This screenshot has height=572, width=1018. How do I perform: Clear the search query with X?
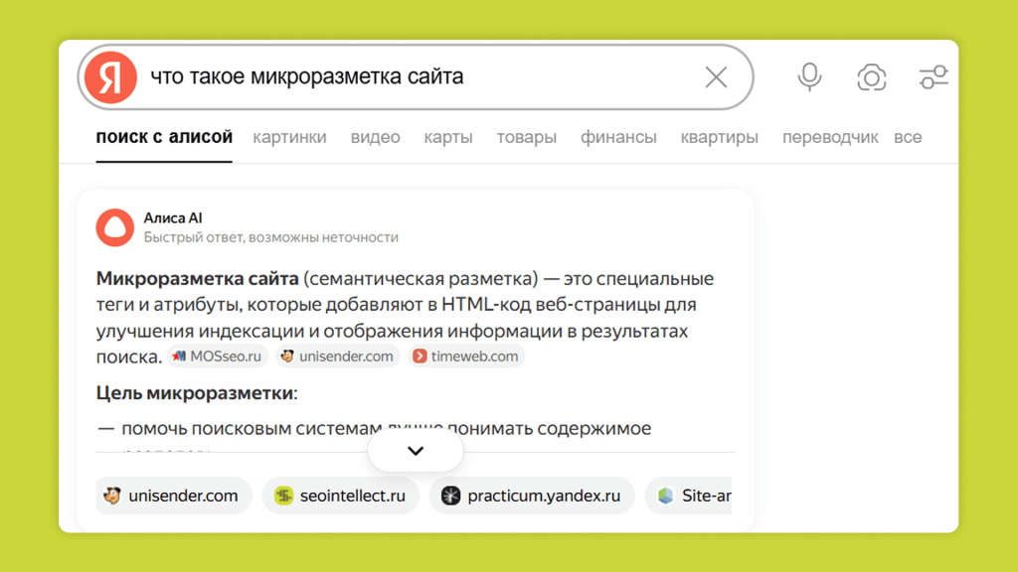pos(716,77)
